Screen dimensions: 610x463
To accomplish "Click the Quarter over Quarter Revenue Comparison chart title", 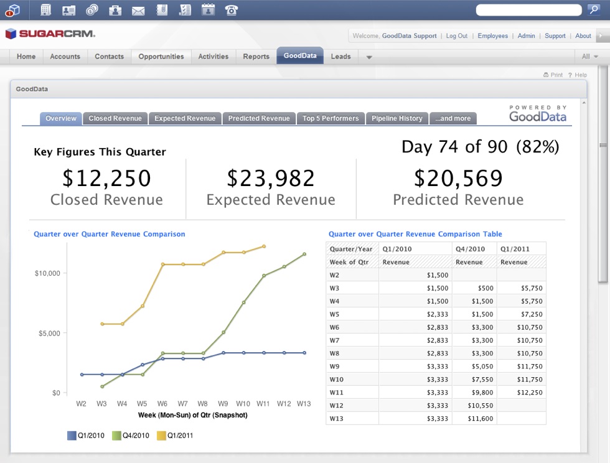I will tap(110, 234).
